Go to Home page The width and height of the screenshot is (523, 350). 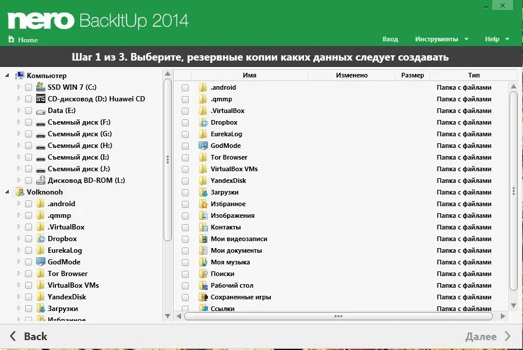click(23, 40)
